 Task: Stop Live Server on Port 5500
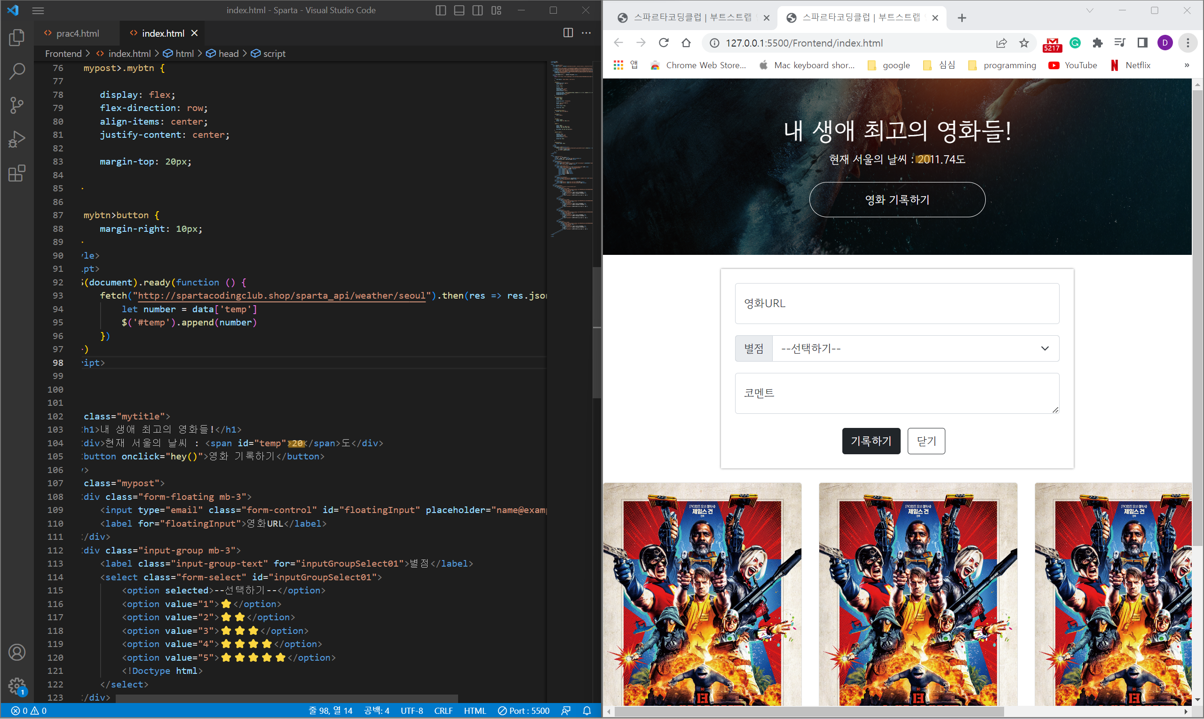(x=524, y=711)
